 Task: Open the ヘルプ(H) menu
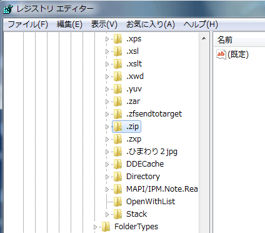(201, 24)
